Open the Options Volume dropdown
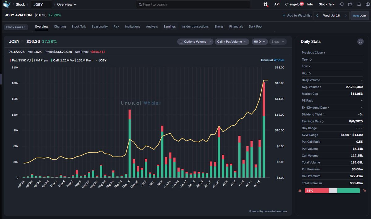 [x=195, y=41]
